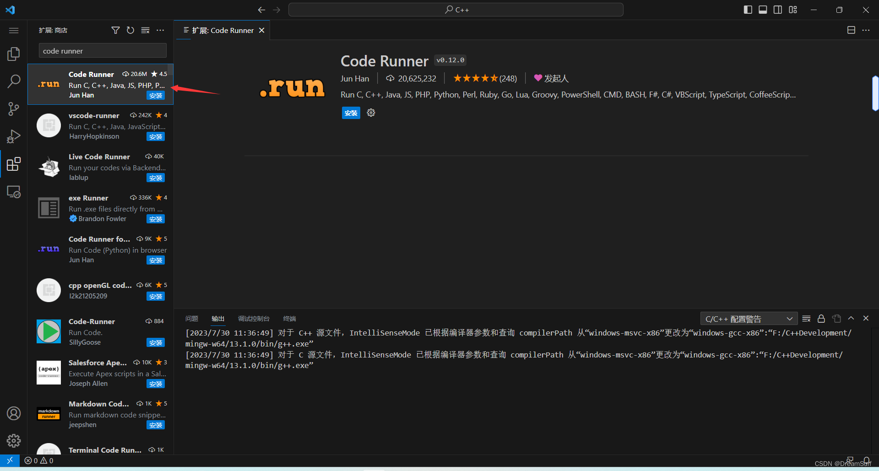Install exe Runner extension
This screenshot has width=879, height=471.
(156, 219)
